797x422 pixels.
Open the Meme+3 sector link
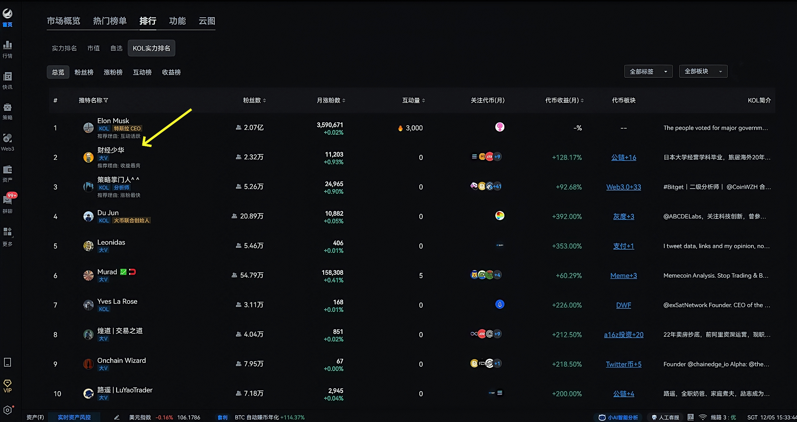[624, 276]
